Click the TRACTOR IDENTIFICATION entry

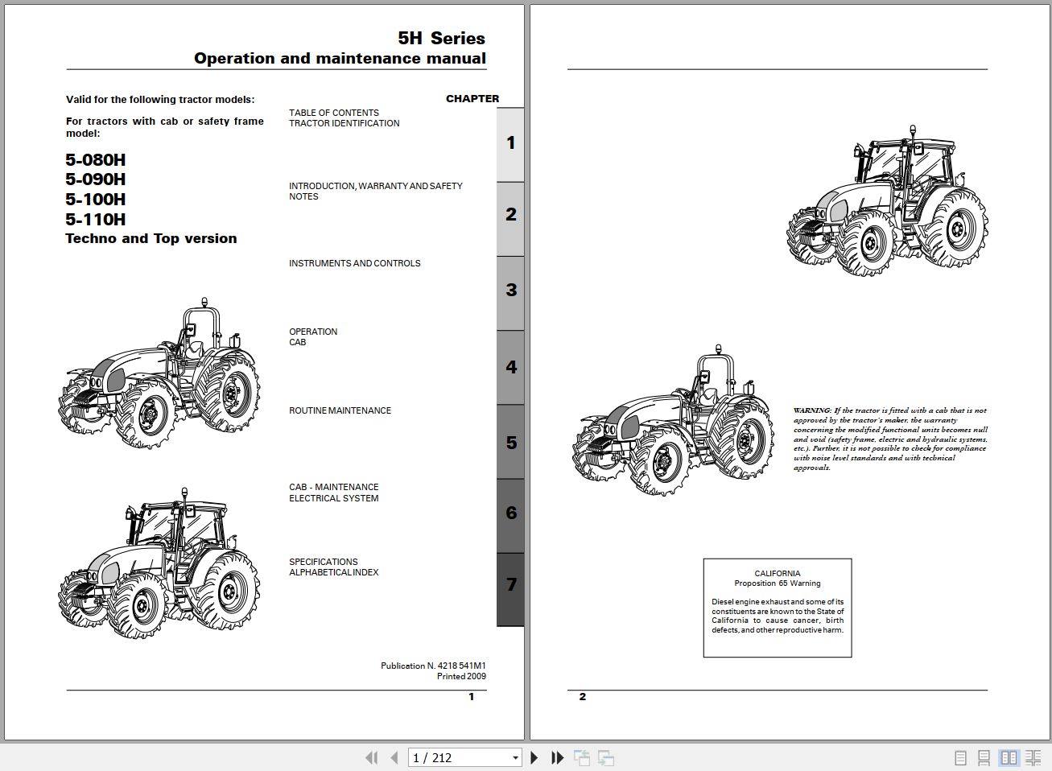pos(344,123)
